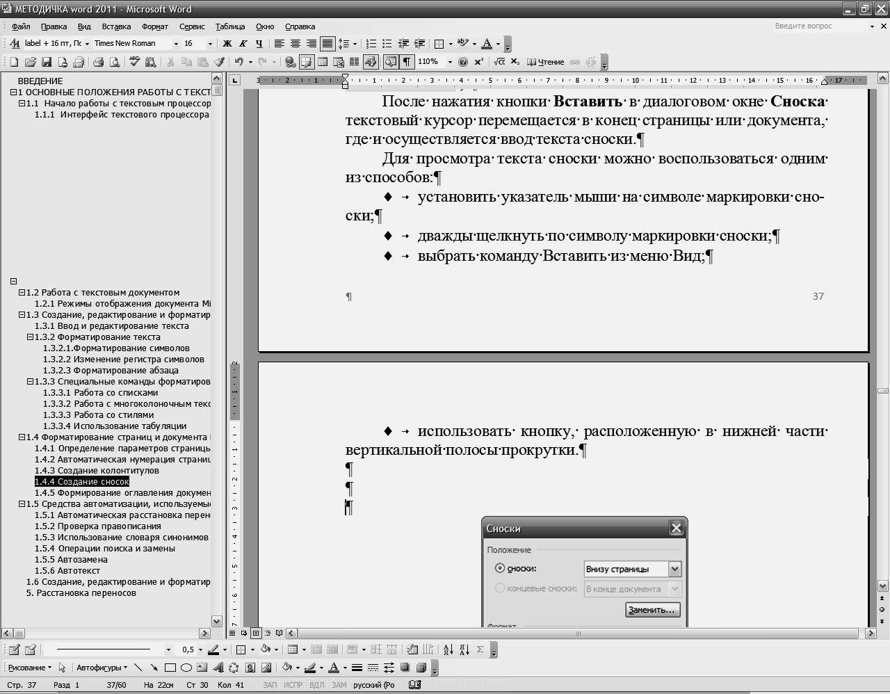Toggle the Drawing toolbar button
This screenshot has height=694, width=890.
371,62
